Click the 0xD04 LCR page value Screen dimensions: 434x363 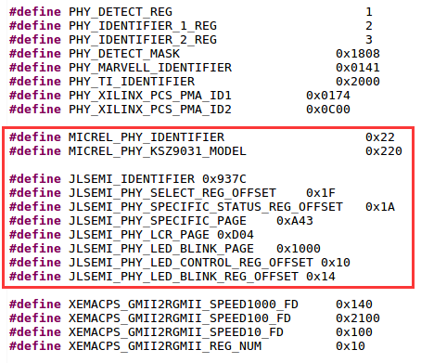click(x=236, y=235)
